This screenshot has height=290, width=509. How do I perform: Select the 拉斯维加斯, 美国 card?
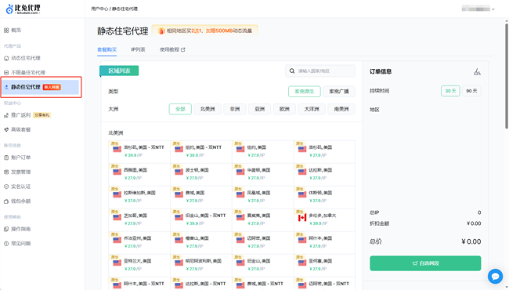pyautogui.click(x=139, y=198)
